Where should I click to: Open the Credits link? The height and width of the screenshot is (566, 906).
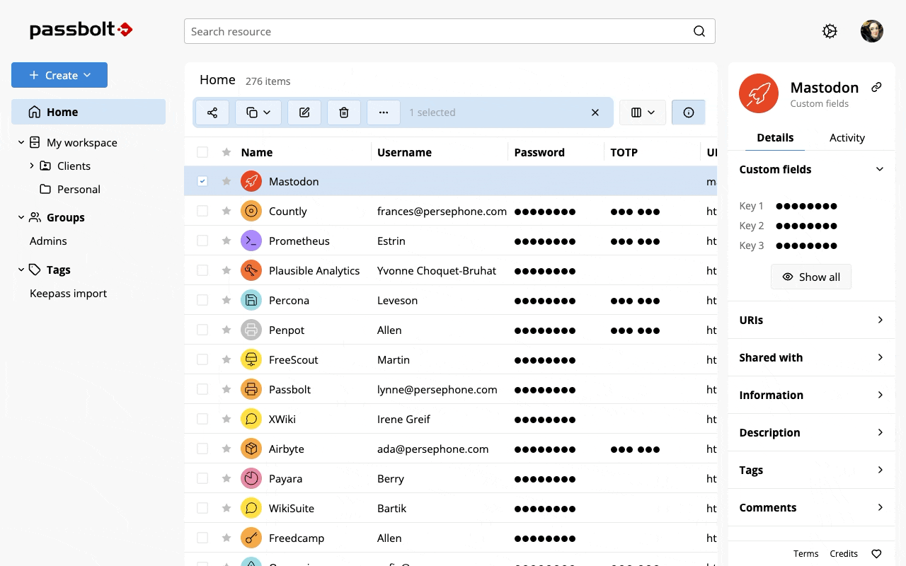click(x=844, y=554)
